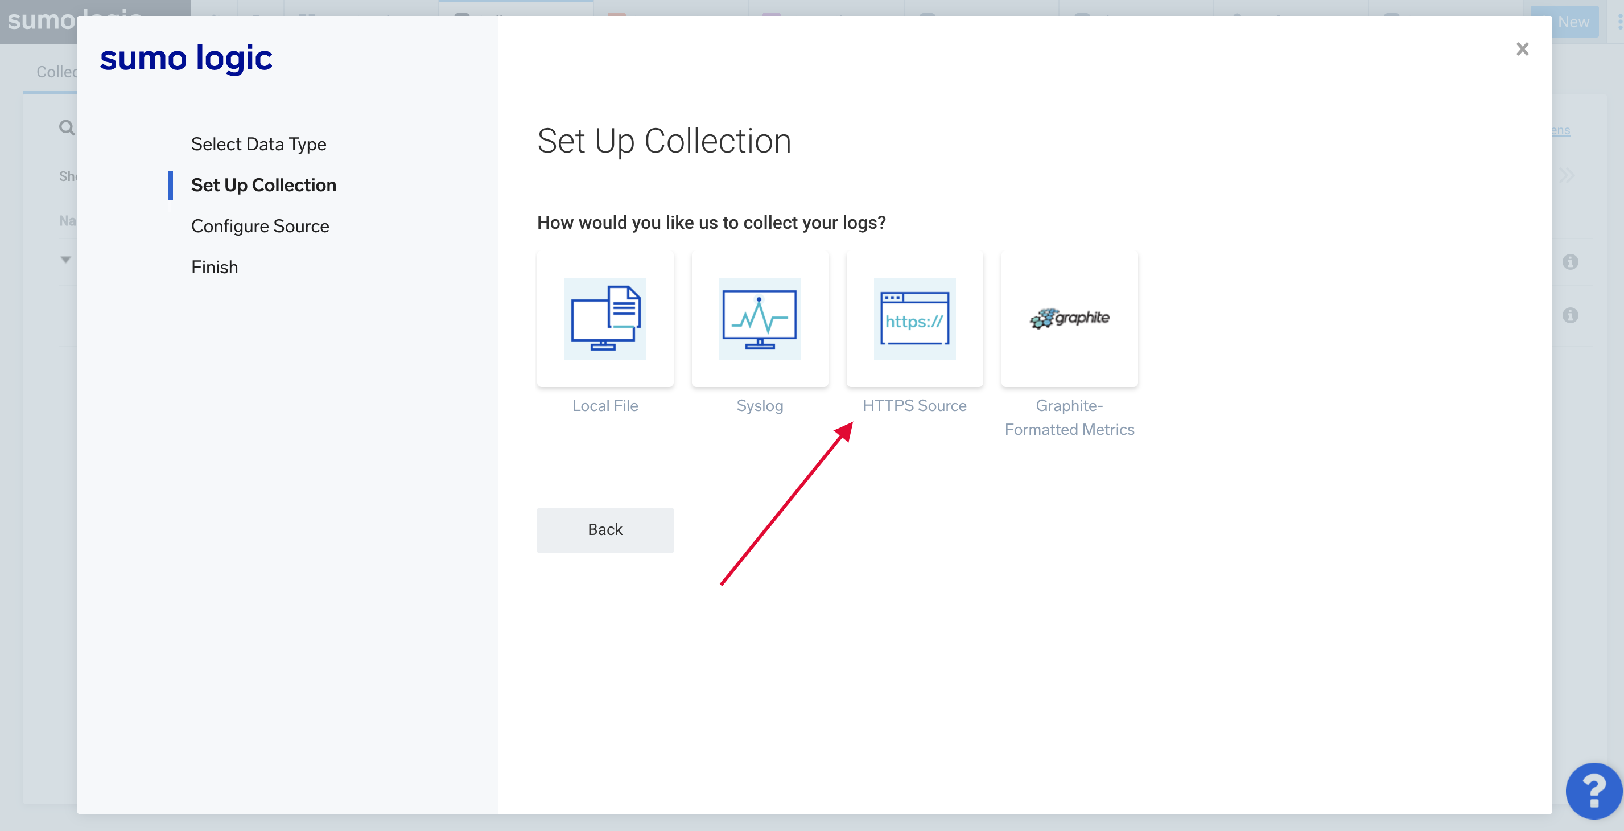Select the Graphite logo tile
Viewport: 1624px width, 831px height.
click(x=1069, y=318)
